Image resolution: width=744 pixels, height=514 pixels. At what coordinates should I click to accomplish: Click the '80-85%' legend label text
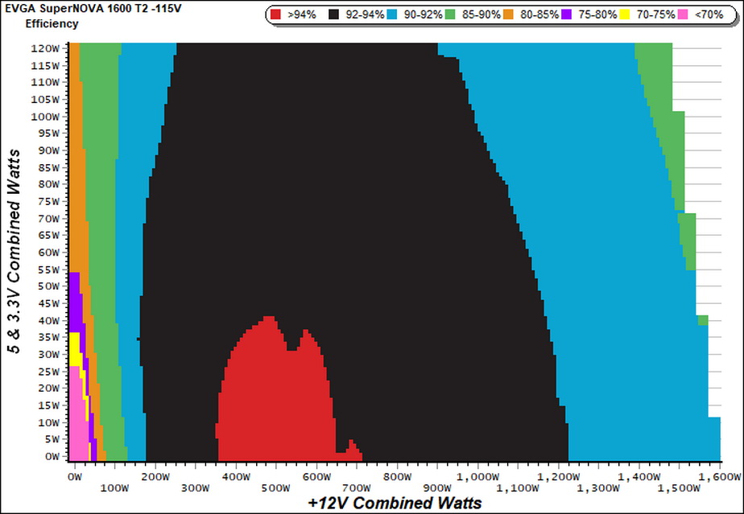(x=539, y=14)
